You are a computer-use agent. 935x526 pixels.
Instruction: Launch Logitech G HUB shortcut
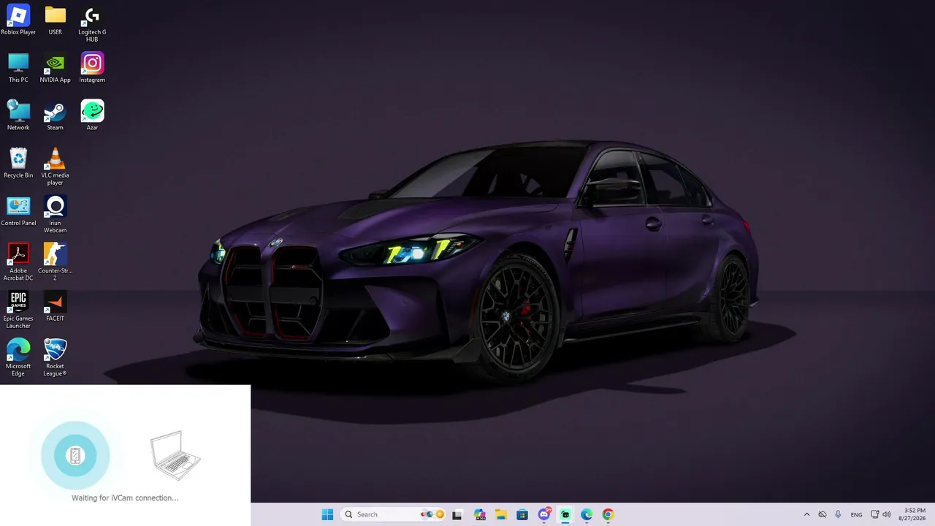point(92,23)
